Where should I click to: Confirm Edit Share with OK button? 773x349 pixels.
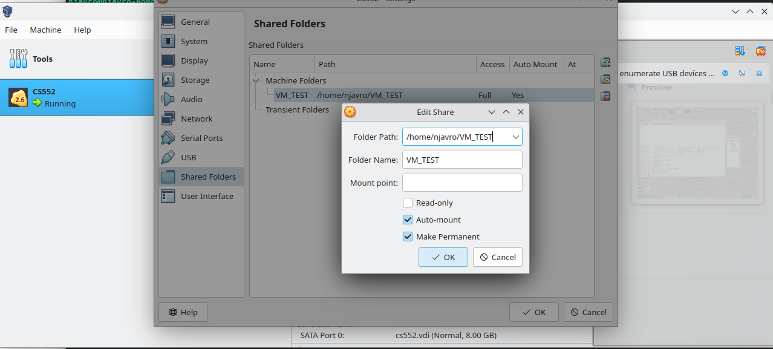coord(443,257)
